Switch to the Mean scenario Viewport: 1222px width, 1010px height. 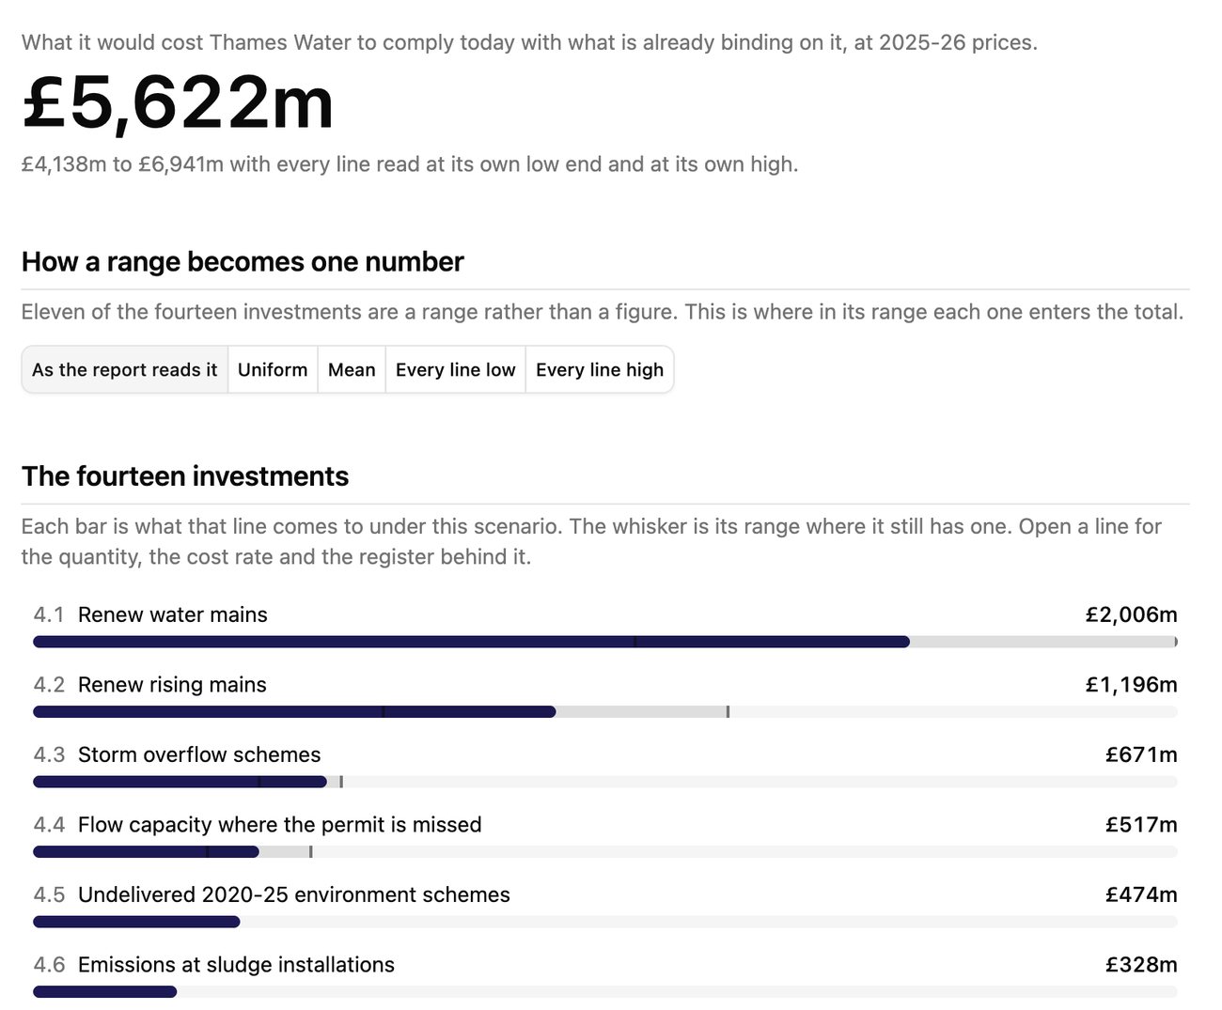352,369
